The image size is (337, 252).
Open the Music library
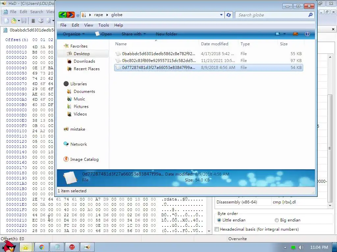tap(79, 99)
